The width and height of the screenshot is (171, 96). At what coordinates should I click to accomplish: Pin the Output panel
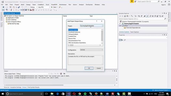[x=114, y=71]
